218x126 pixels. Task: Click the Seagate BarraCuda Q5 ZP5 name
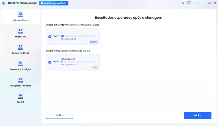tap(75, 51)
